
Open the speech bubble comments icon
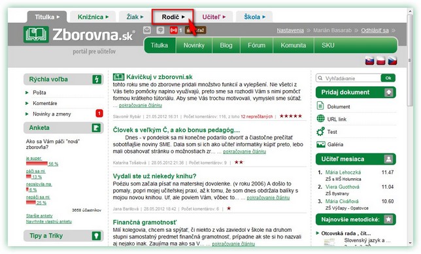click(160, 30)
